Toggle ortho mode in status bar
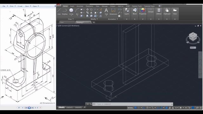Screen dimensions: 203x114 click(x=144, y=108)
